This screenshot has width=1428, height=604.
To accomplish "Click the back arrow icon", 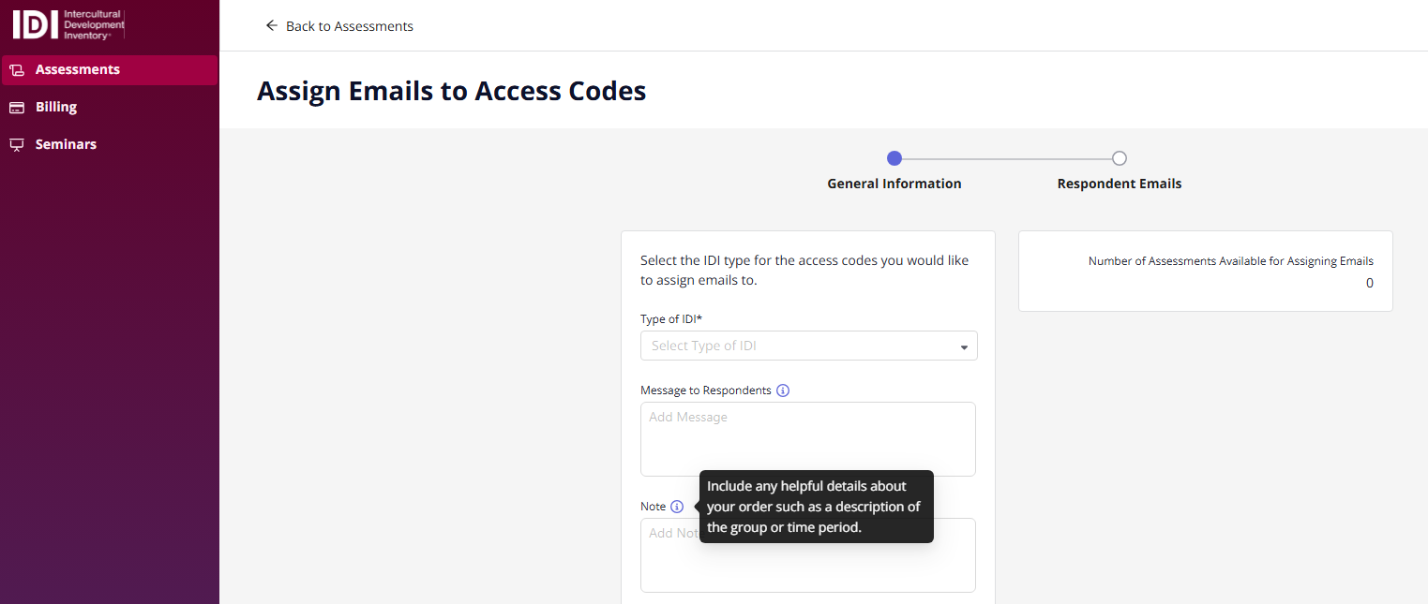I will tap(272, 26).
